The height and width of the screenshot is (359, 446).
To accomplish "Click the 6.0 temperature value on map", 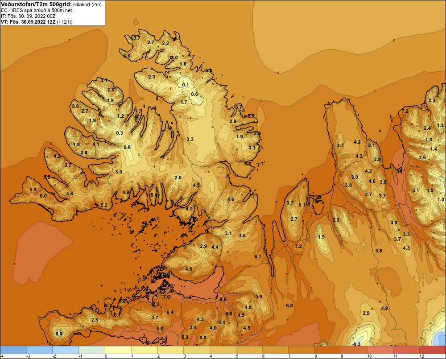I will pyautogui.click(x=43, y=196).
